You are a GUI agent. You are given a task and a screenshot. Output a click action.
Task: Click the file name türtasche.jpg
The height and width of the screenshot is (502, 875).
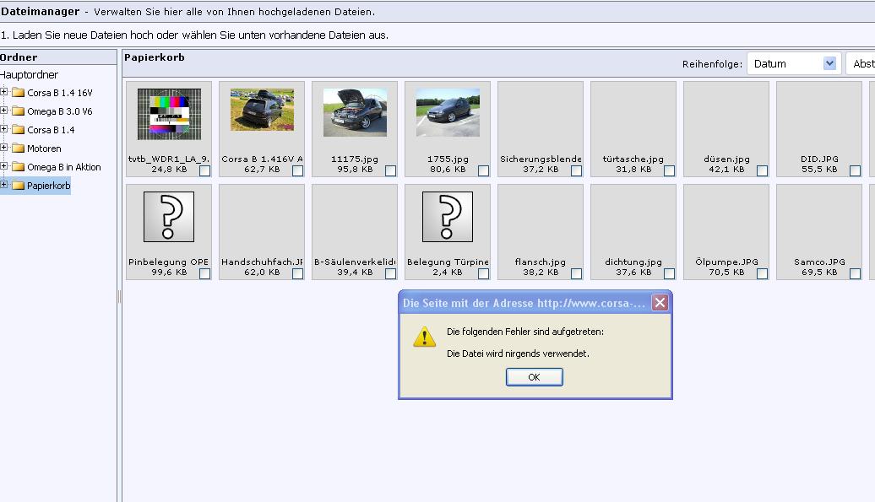633,159
